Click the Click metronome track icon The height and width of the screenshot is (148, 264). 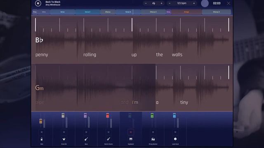click(x=42, y=139)
